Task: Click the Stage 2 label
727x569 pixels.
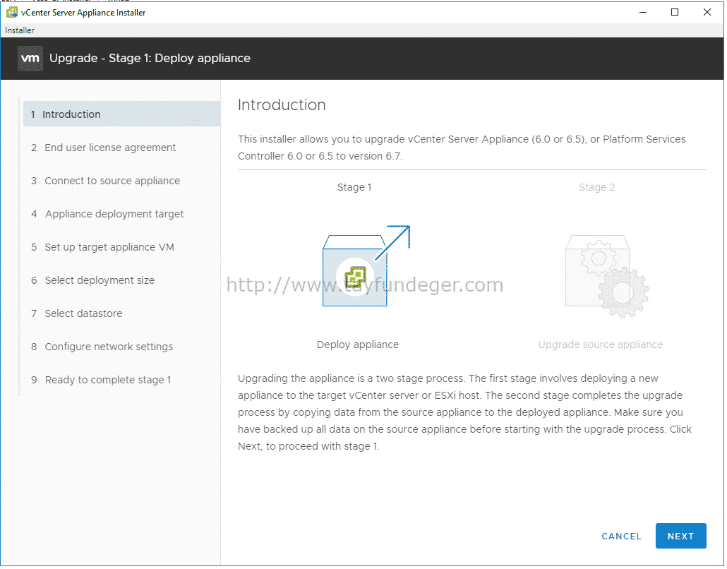Action: [x=596, y=187]
